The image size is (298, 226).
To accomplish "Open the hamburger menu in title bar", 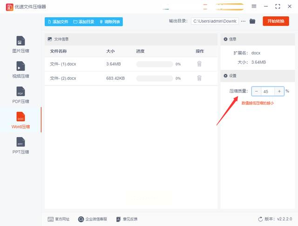I will point(254,6).
